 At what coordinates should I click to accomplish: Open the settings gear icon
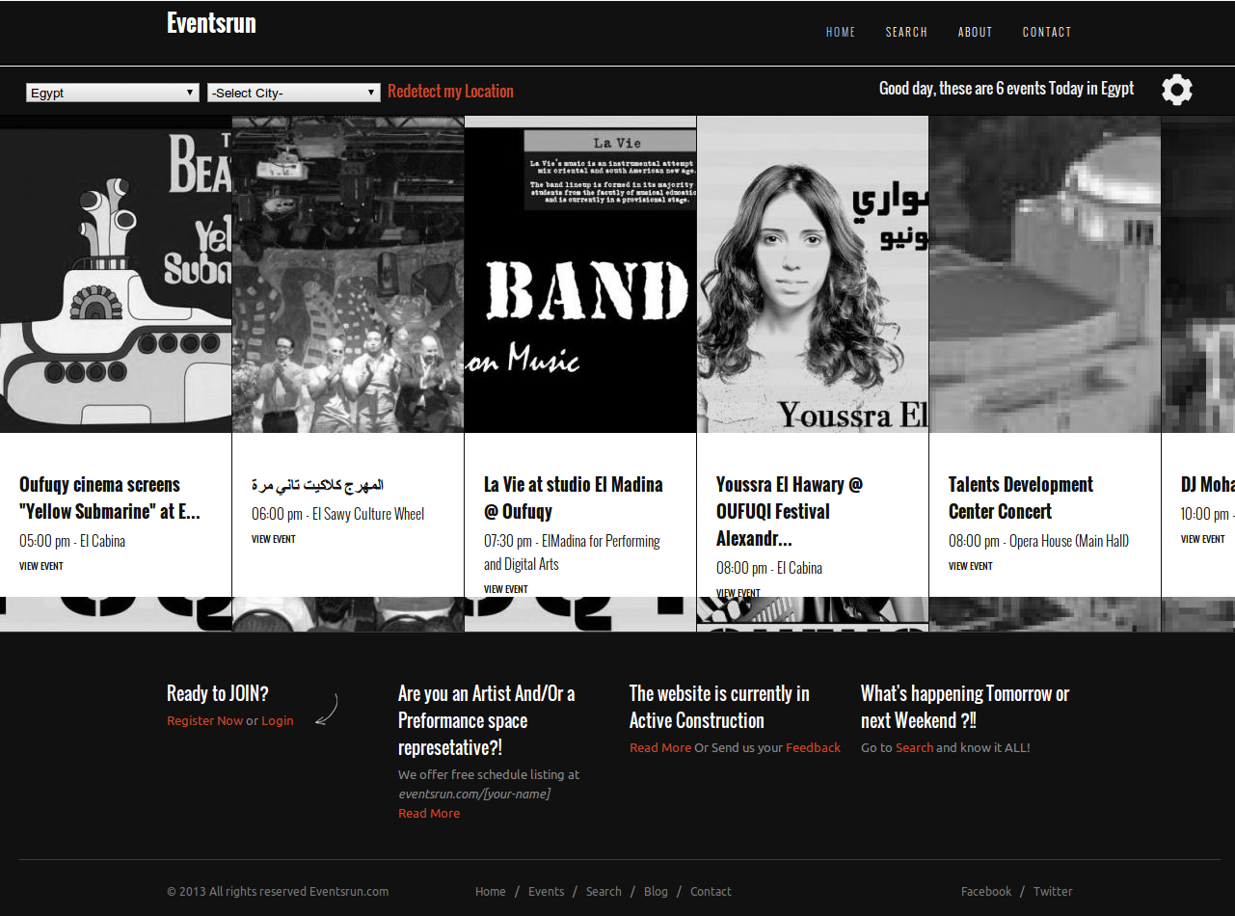tap(1176, 90)
